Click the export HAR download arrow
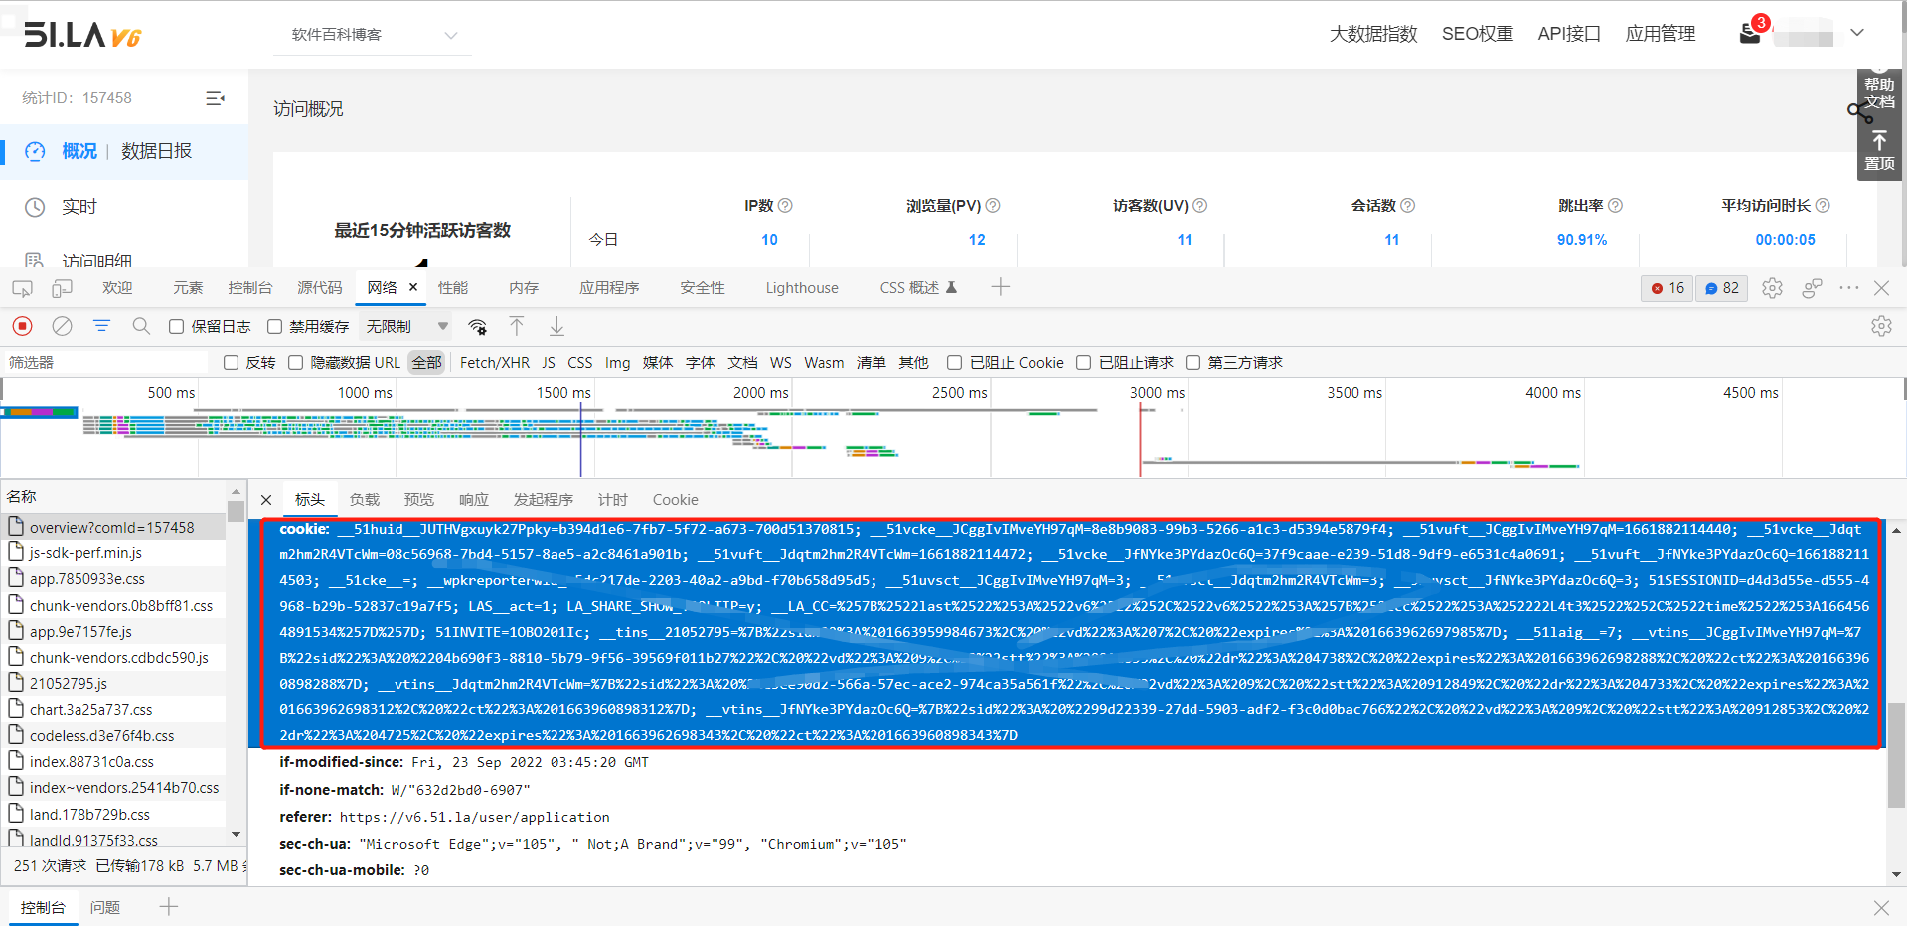This screenshot has height=926, width=1907. pyautogui.click(x=556, y=326)
